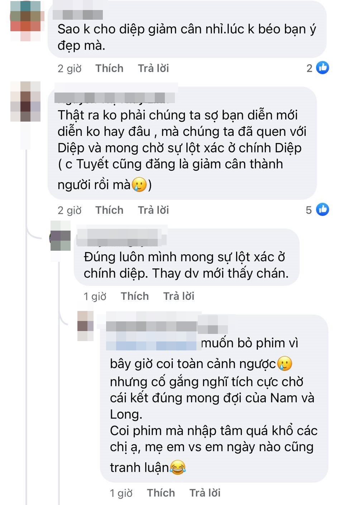Open the avatar of the 'Thật ra ko phải' commenter
The width and height of the screenshot is (339, 505).
click(25, 102)
